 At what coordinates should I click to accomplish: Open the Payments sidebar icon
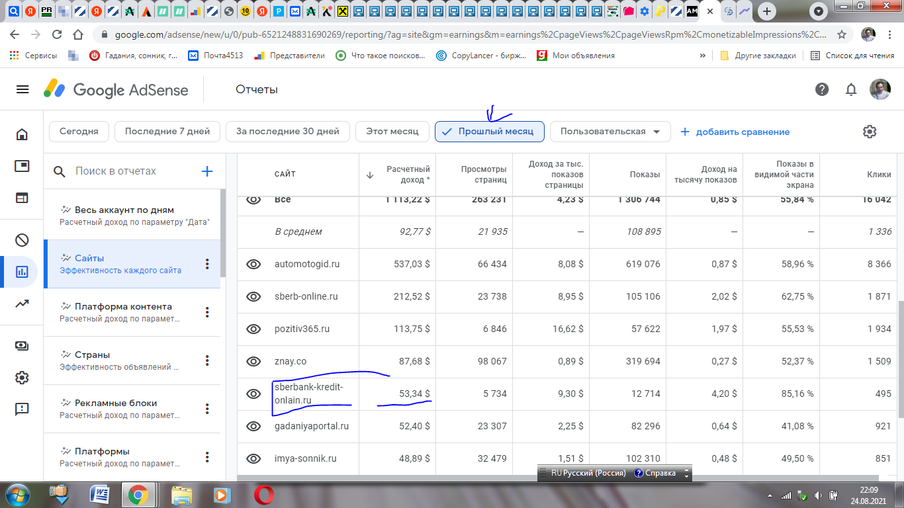pyautogui.click(x=22, y=345)
